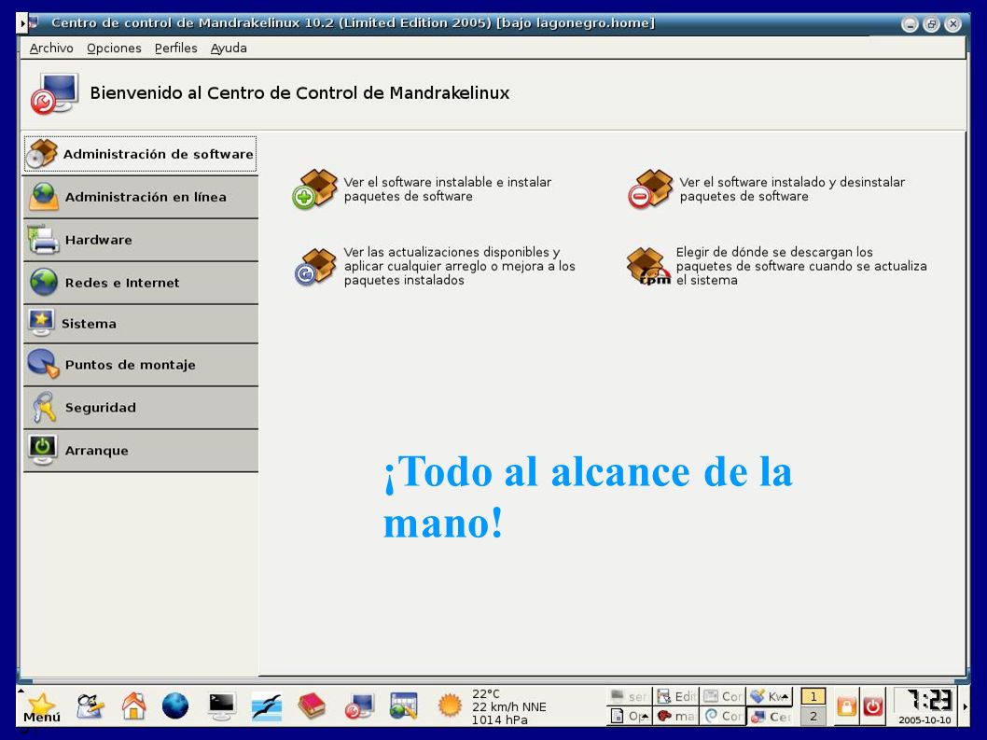The height and width of the screenshot is (740, 987).
Task: Open the red book help icon
Action: click(311, 706)
